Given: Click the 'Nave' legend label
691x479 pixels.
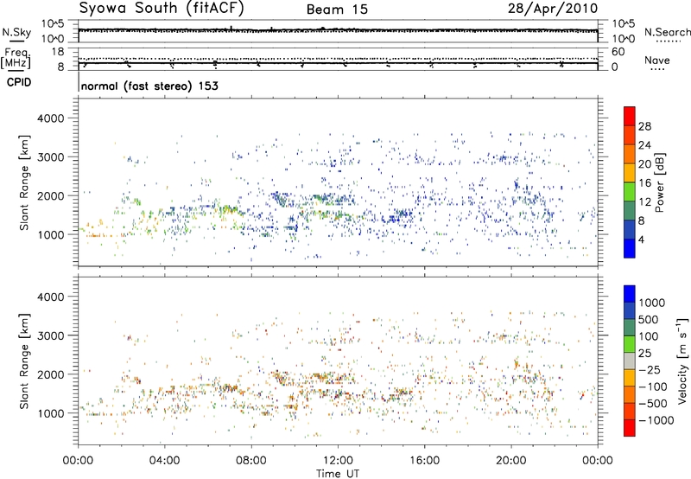Looking at the screenshot, I should click(657, 60).
